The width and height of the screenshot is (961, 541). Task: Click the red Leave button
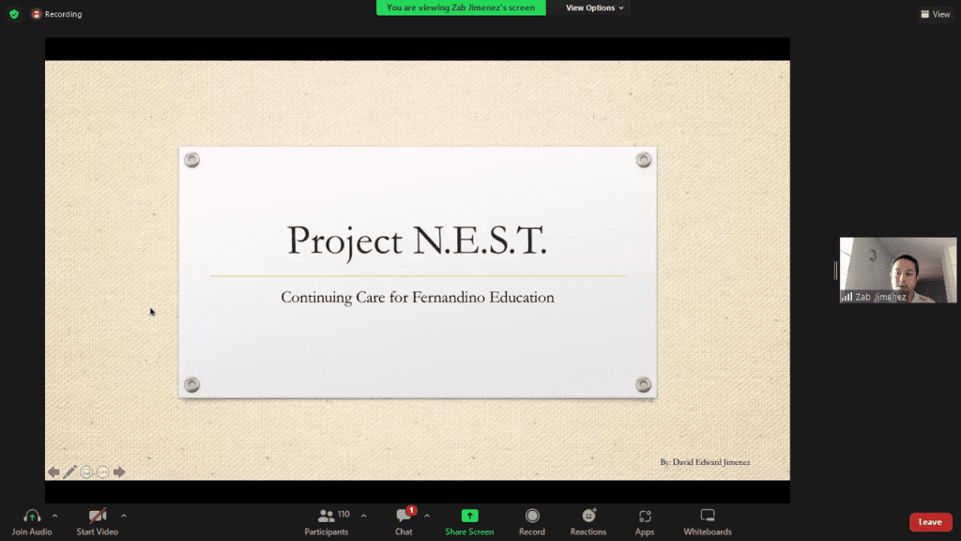coord(930,522)
